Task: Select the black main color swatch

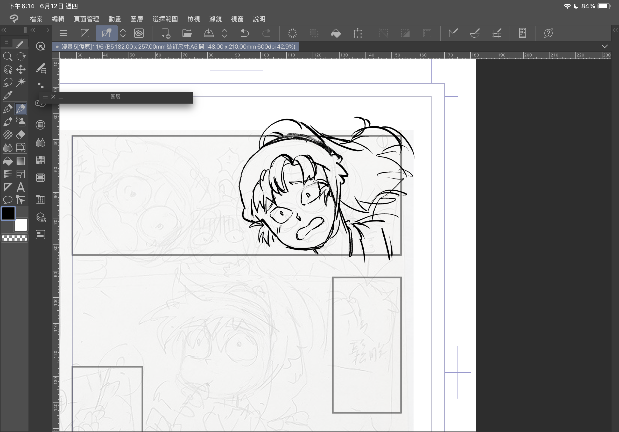Action: (x=8, y=214)
